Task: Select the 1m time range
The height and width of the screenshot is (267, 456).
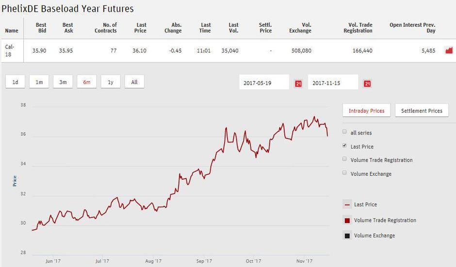Action: (39, 82)
